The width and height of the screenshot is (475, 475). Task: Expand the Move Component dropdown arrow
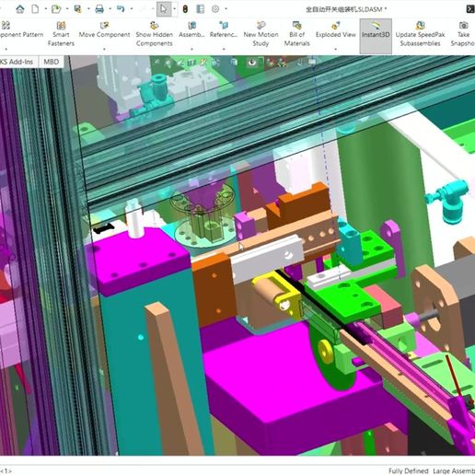(x=104, y=49)
